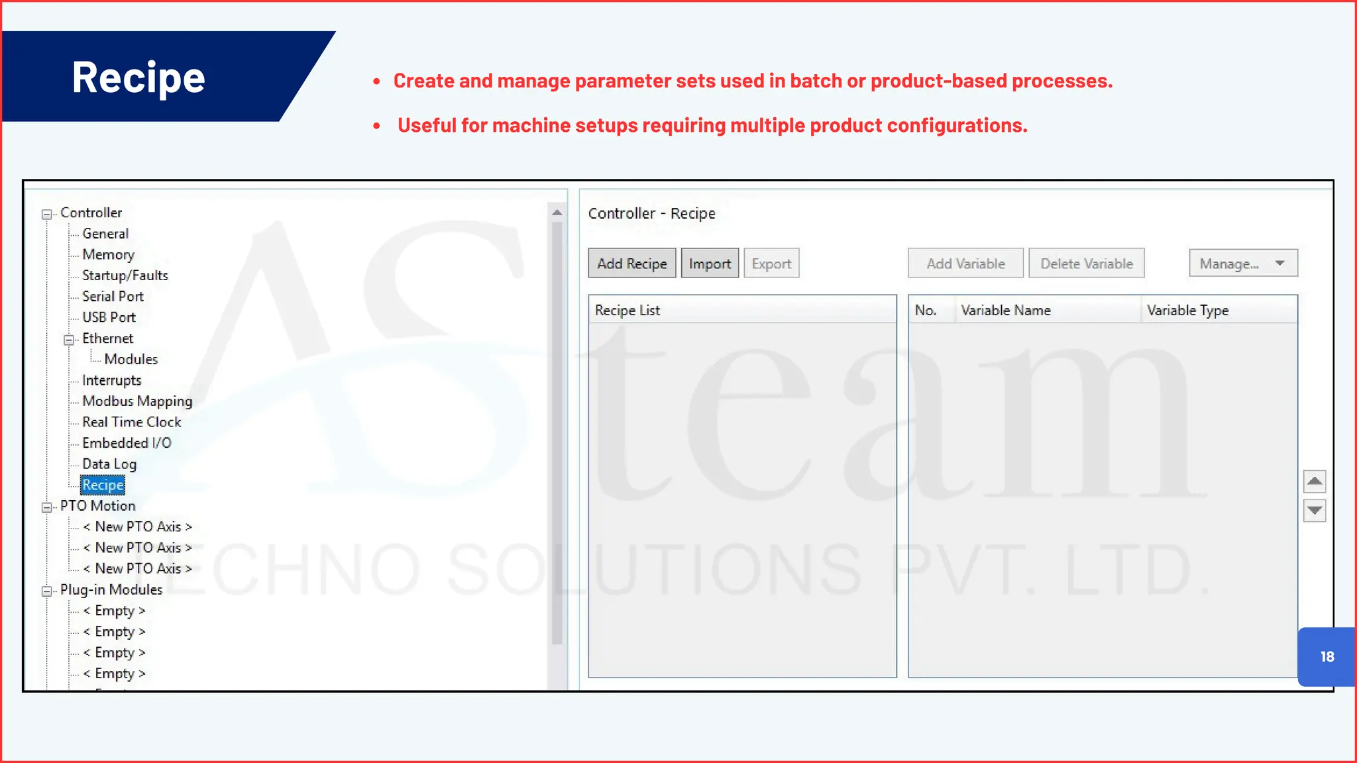Select the highlighted Recipe tree item
1357x763 pixels.
point(103,485)
